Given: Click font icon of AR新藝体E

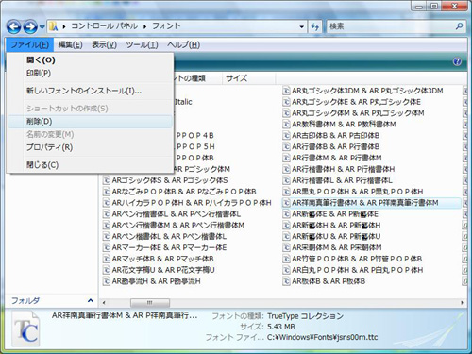Looking at the screenshot, I should pos(286,214).
